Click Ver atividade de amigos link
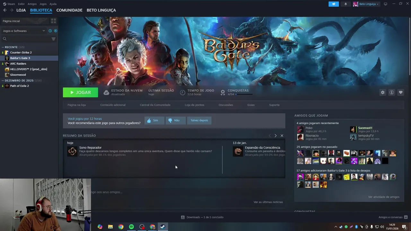Image resolution: width=411 pixels, height=231 pixels. (384, 197)
